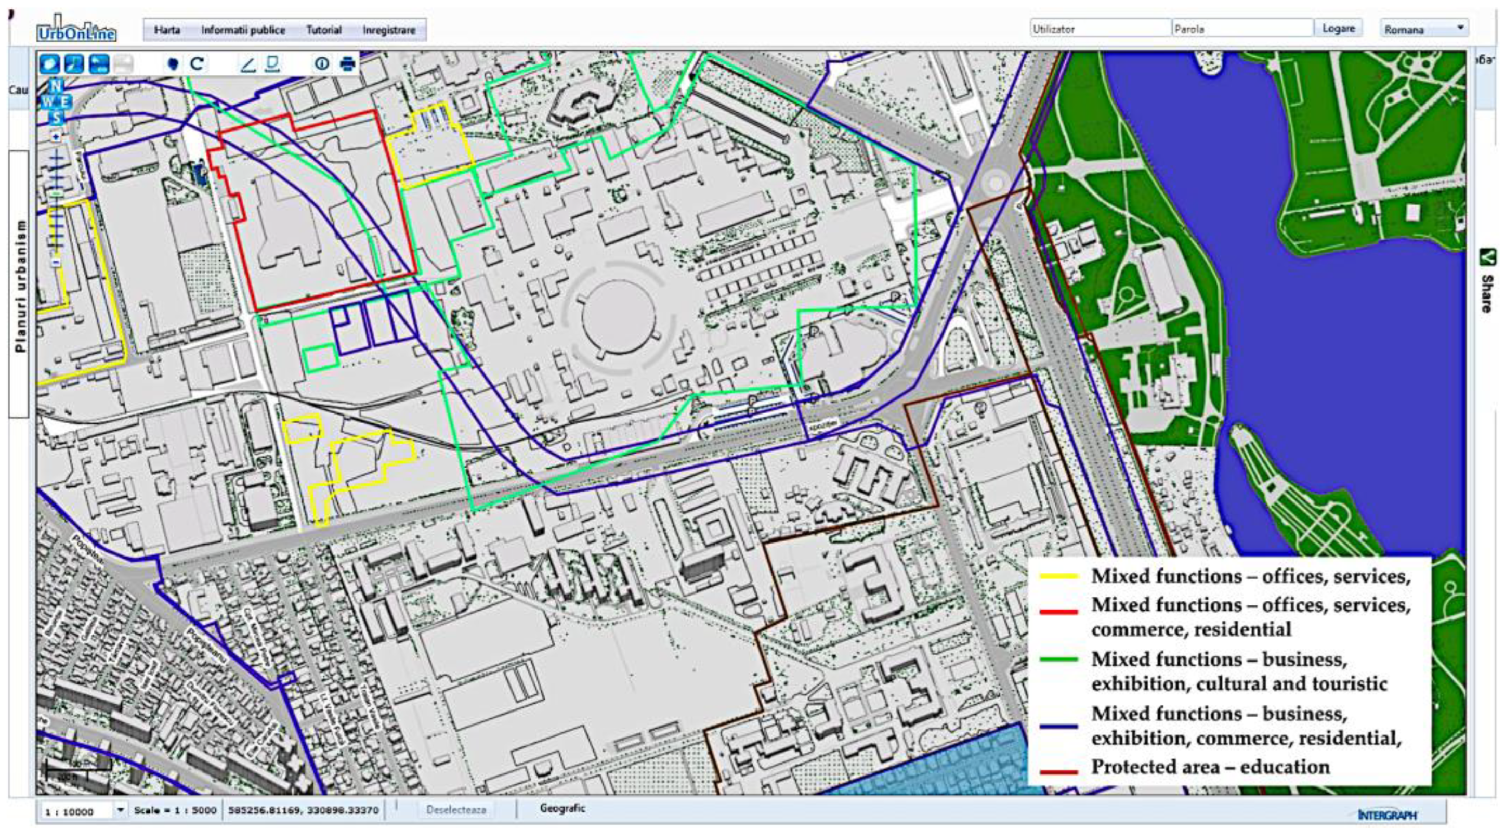Click the Utilizator username field
1505x840 pixels.
(x=1100, y=29)
